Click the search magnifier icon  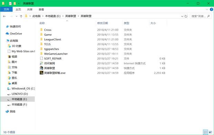(x=208, y=16)
